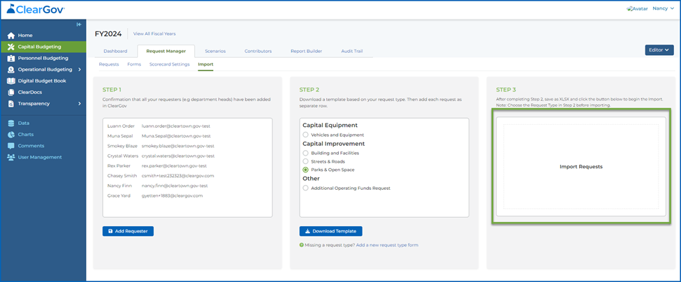Click the Comments speech bubble icon
681x282 pixels.
click(x=11, y=146)
